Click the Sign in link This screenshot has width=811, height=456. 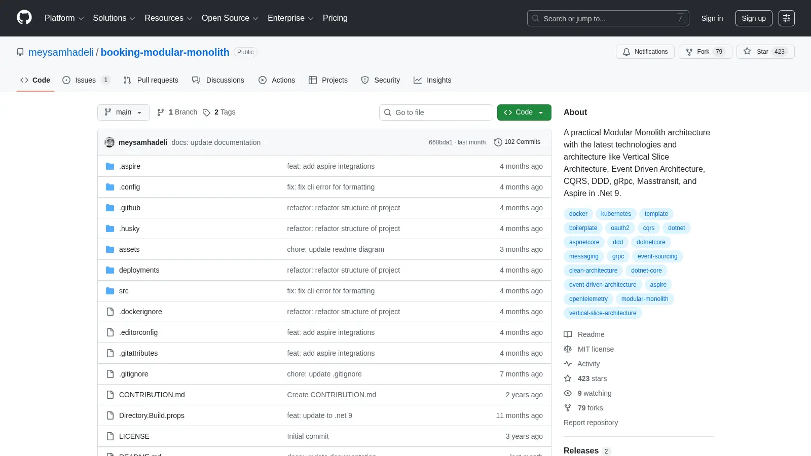point(712,18)
